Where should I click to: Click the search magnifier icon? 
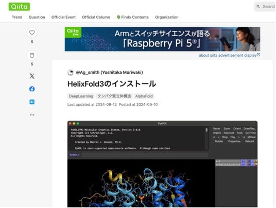coord(258,7)
